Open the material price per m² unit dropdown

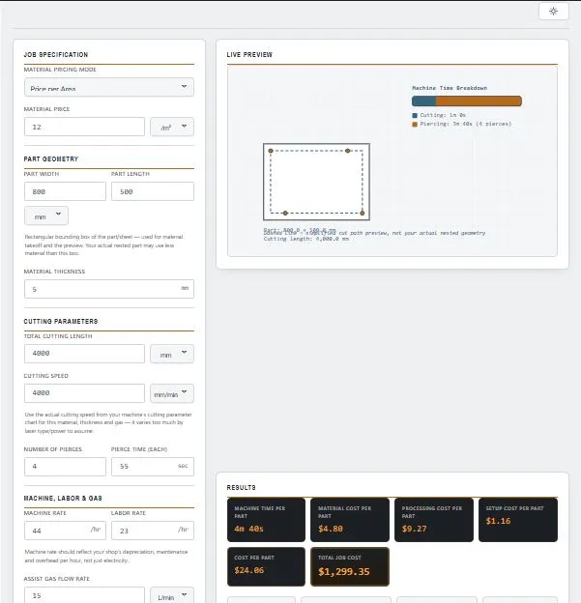click(x=172, y=127)
